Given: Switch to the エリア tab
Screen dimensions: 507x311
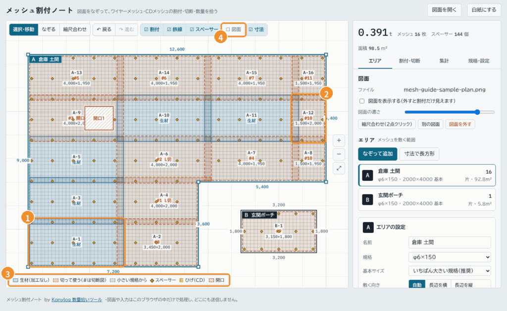Looking at the screenshot, I should (x=375, y=61).
